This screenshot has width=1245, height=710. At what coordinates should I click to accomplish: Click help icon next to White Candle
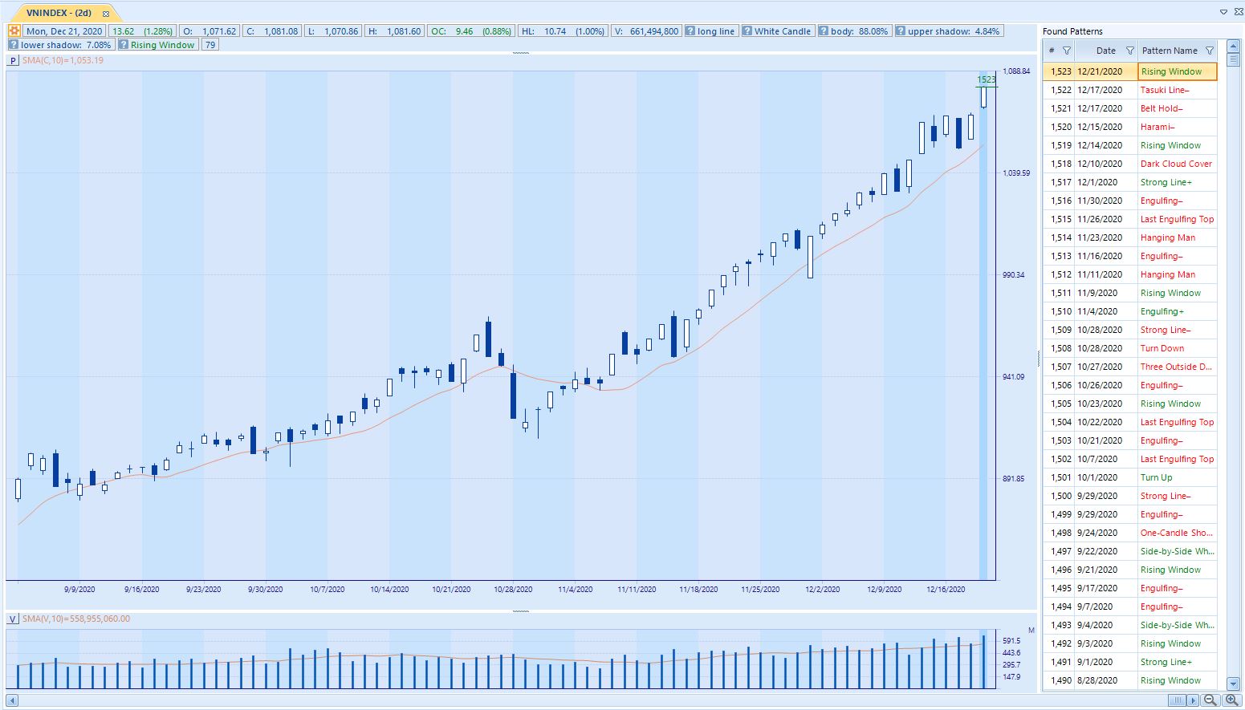[x=747, y=31]
